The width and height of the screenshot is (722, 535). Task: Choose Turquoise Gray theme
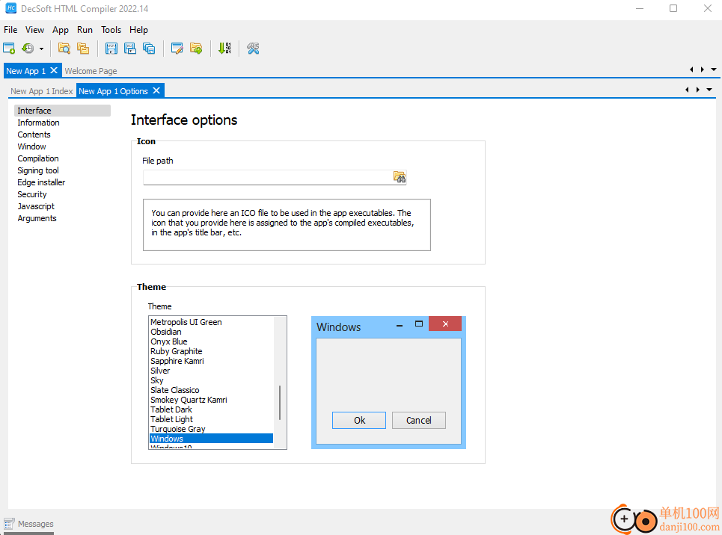211,429
